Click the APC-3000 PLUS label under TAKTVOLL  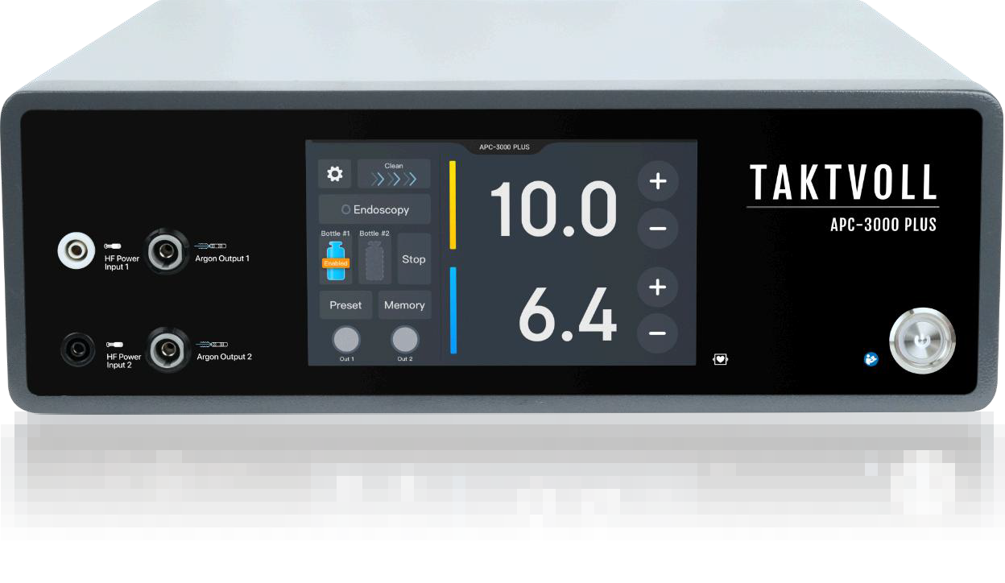[x=883, y=225]
